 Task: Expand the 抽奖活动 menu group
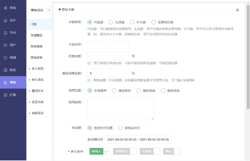(x=29, y=113)
